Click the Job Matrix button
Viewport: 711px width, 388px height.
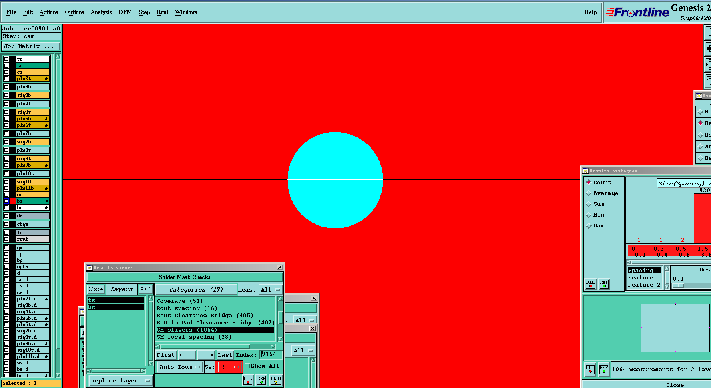pyautogui.click(x=31, y=46)
